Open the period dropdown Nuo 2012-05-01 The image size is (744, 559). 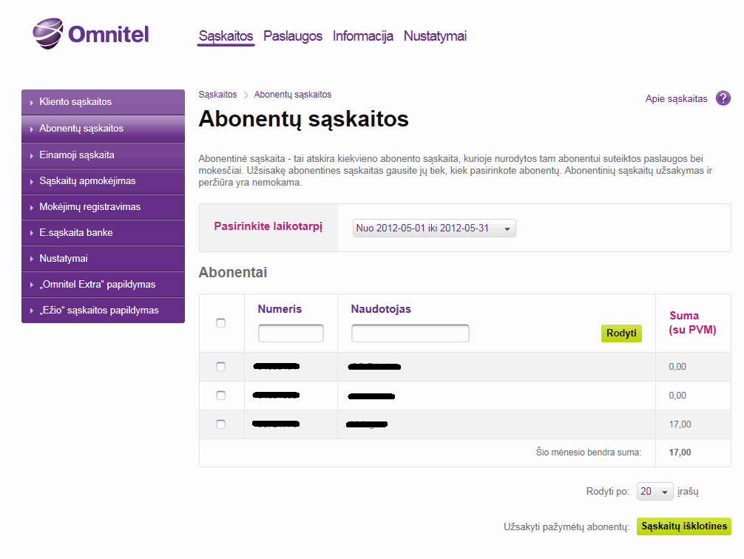[434, 228]
